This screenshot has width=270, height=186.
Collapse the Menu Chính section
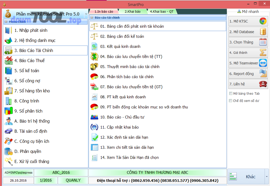[6, 22]
